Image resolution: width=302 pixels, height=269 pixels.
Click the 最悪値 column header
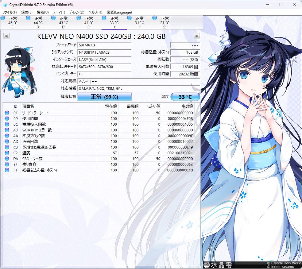click(129, 106)
